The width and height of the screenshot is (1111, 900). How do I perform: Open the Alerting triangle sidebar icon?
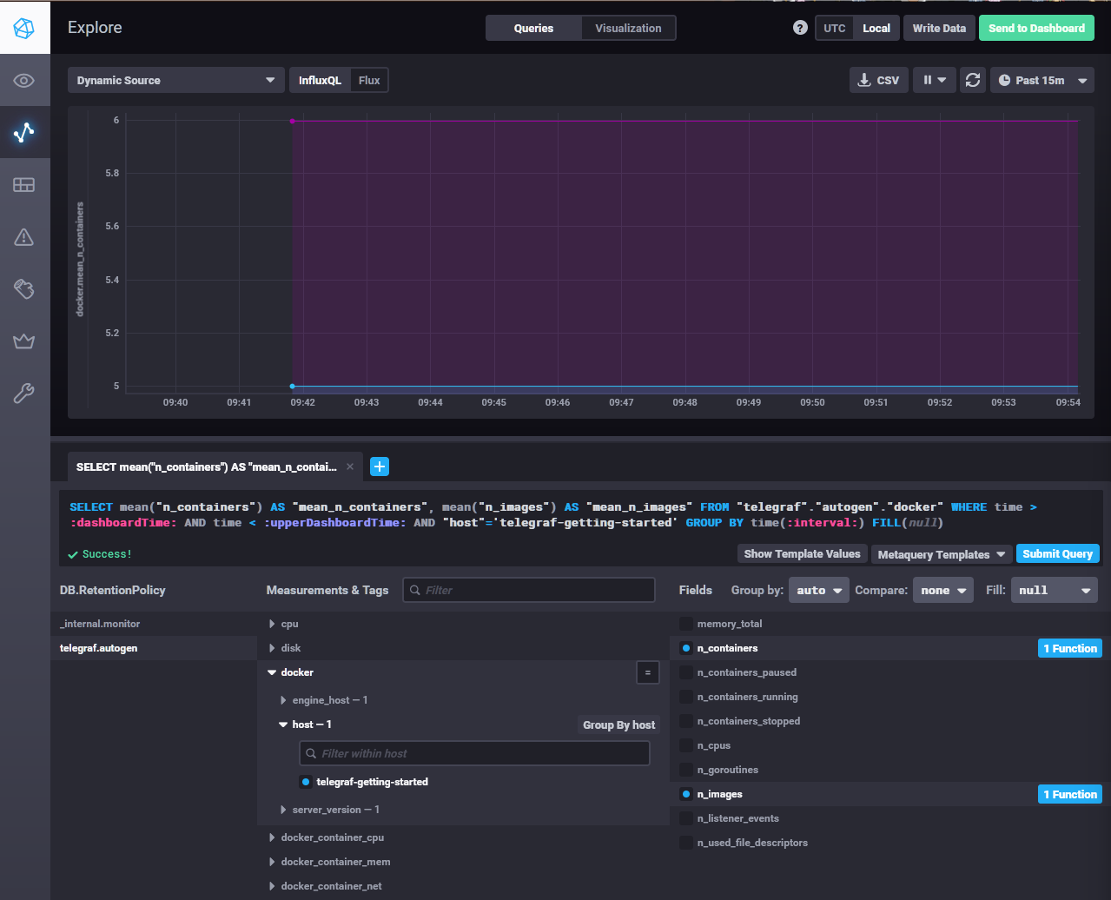point(24,236)
